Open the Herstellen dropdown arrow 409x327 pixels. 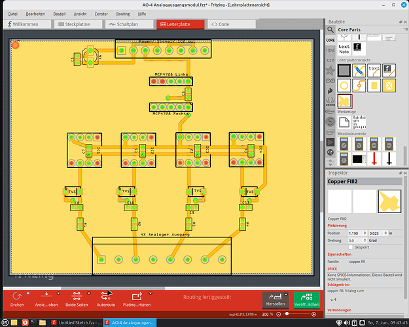(x=286, y=295)
